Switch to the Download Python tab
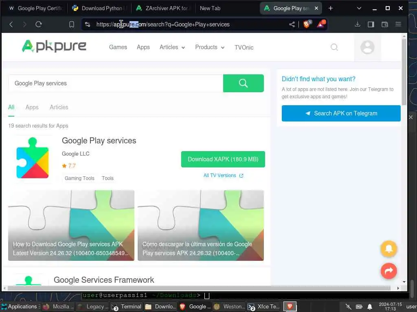 (x=99, y=8)
